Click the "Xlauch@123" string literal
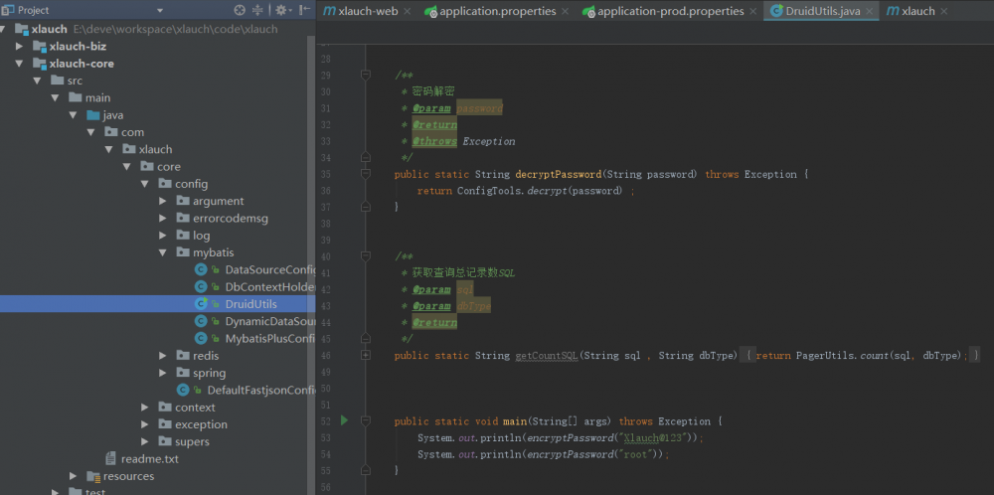Viewport: 994px width, 495px height. 653,437
